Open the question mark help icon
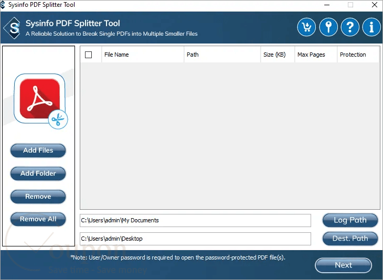The image size is (383, 280). pyautogui.click(x=350, y=27)
